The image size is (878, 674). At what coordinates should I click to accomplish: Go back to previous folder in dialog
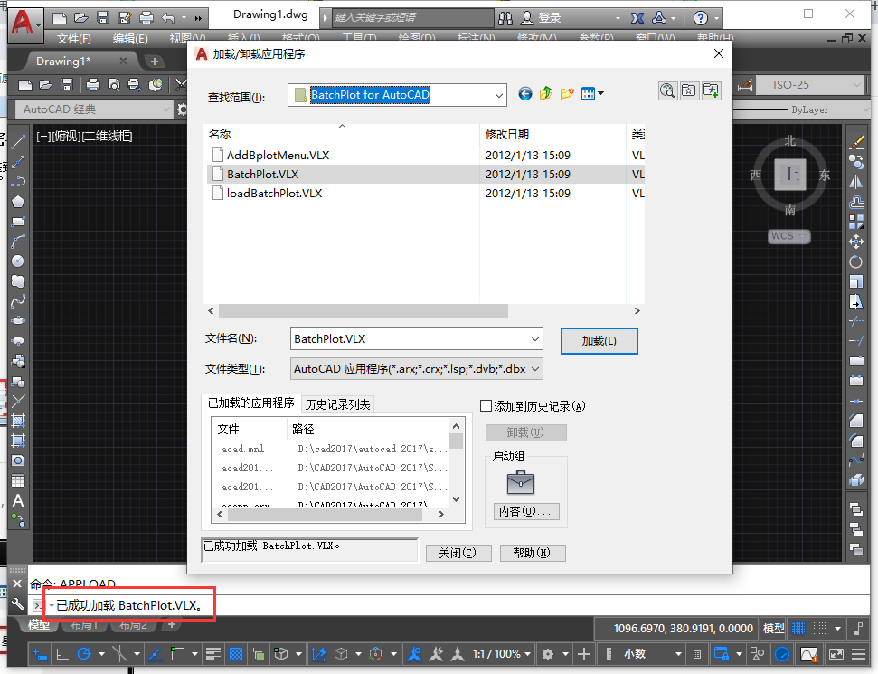524,93
